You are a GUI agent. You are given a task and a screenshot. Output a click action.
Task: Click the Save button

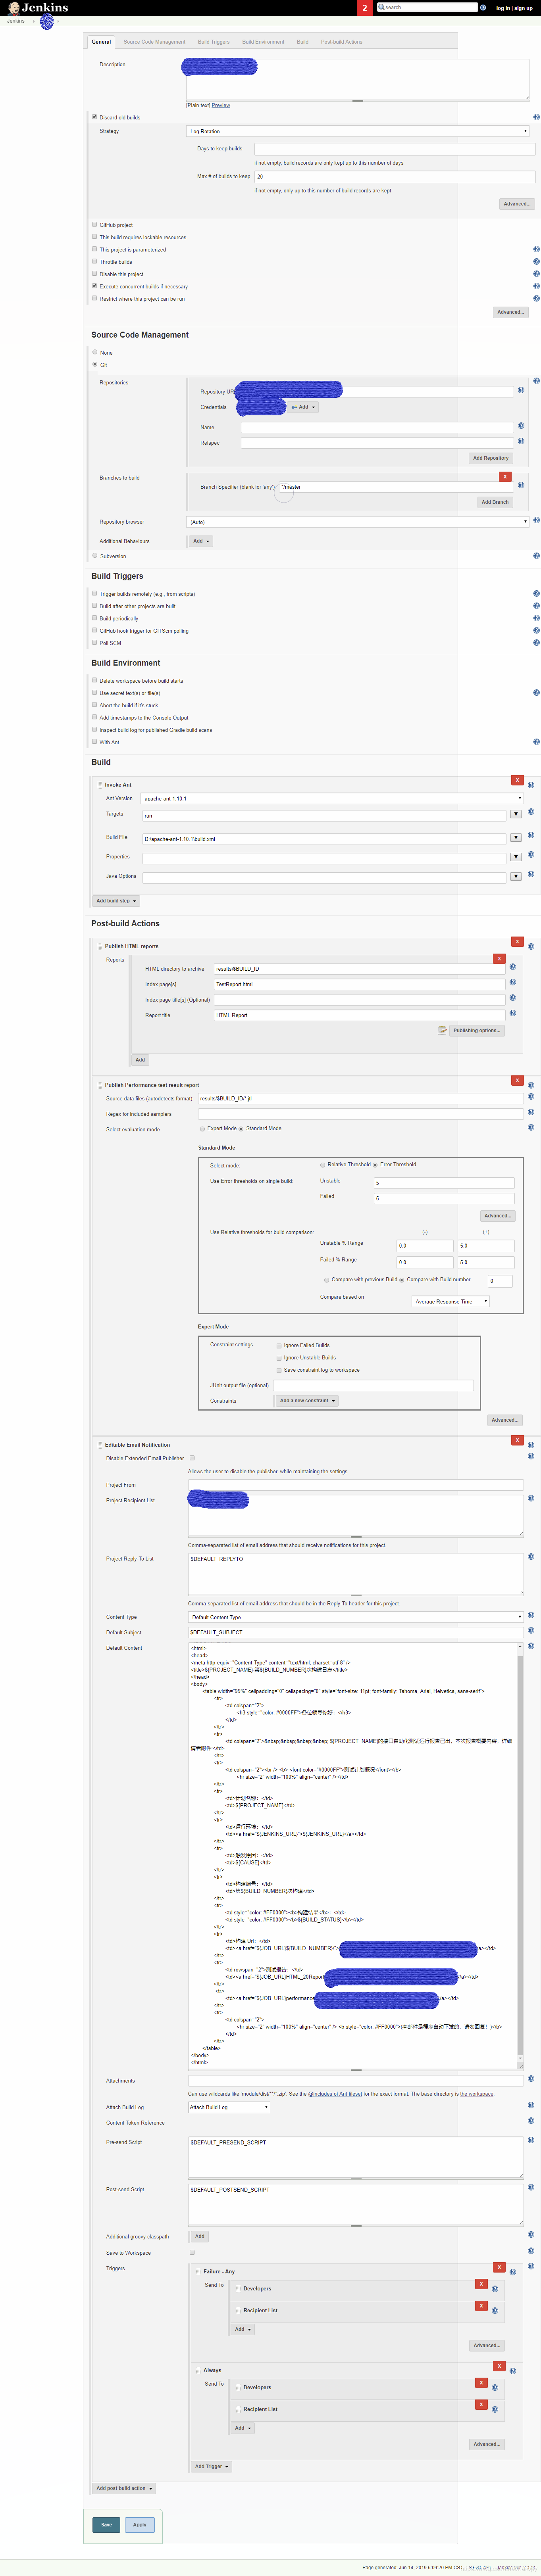tap(106, 2524)
